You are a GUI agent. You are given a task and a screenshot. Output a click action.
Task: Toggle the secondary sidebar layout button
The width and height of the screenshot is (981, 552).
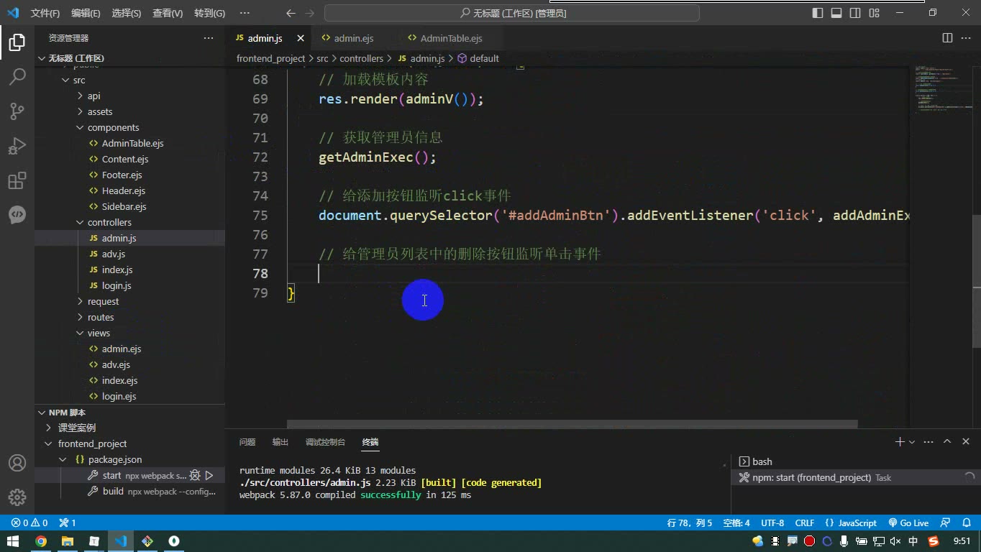click(x=855, y=13)
